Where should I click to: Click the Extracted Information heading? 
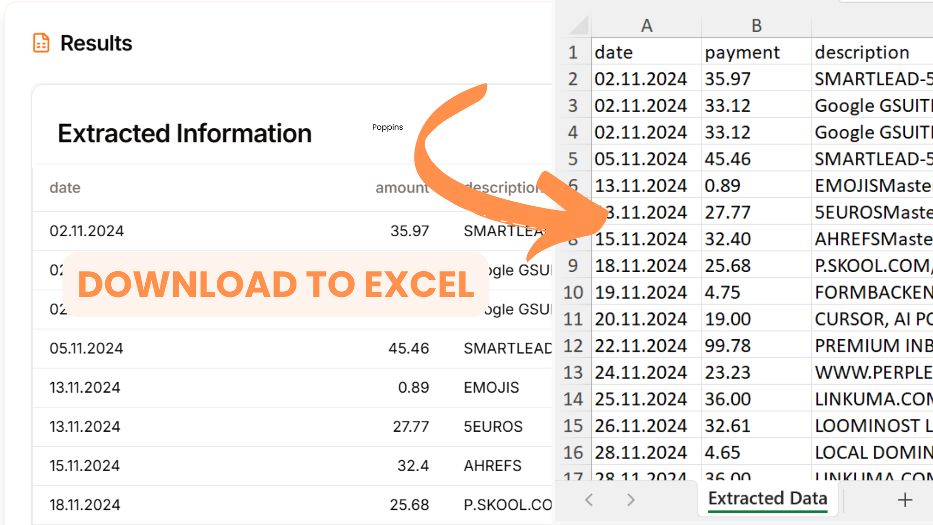coord(185,134)
